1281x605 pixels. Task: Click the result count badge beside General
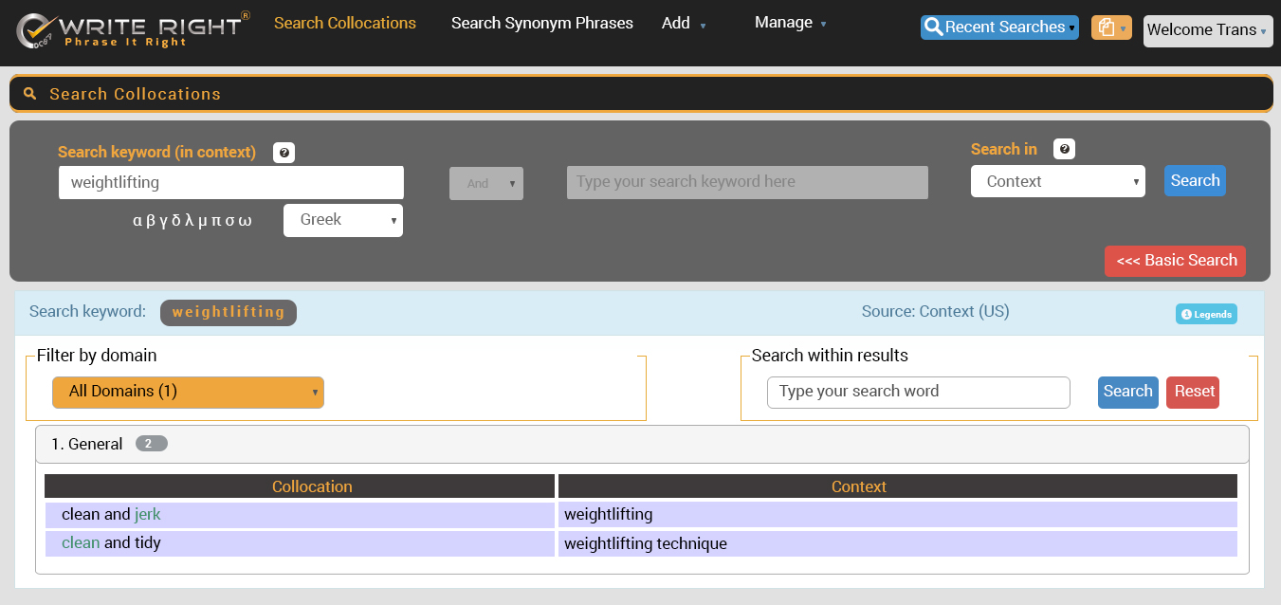151,444
